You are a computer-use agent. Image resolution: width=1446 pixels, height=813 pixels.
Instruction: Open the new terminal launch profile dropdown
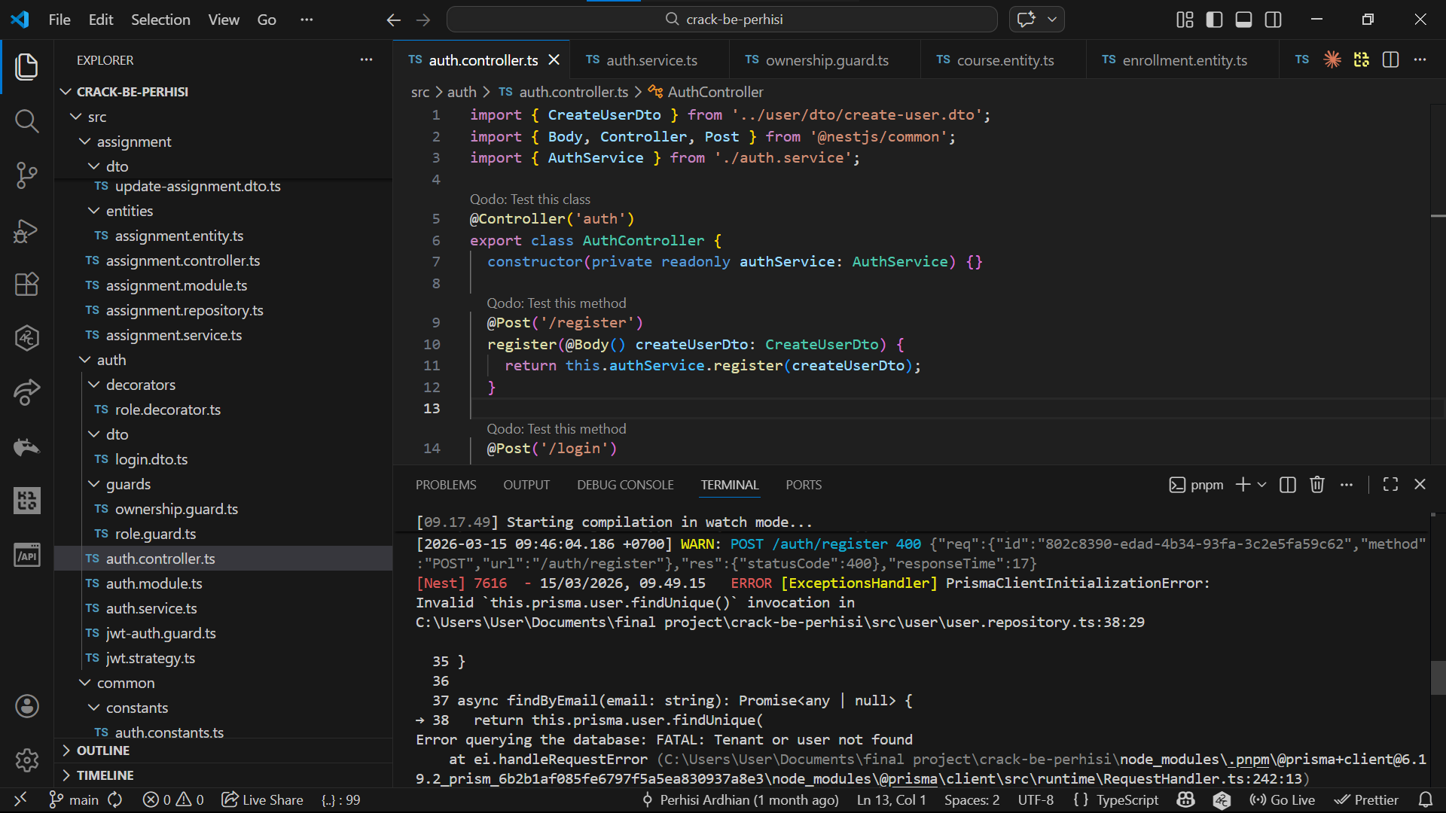click(x=1262, y=485)
